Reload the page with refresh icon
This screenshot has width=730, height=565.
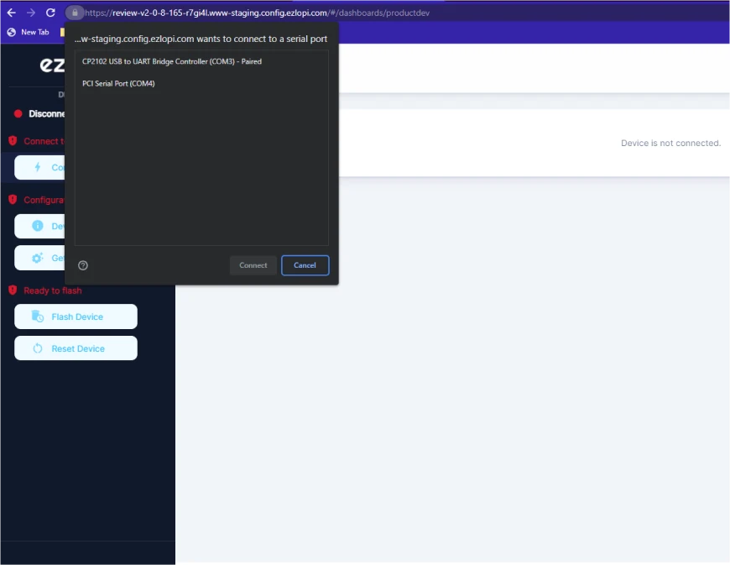pyautogui.click(x=50, y=13)
